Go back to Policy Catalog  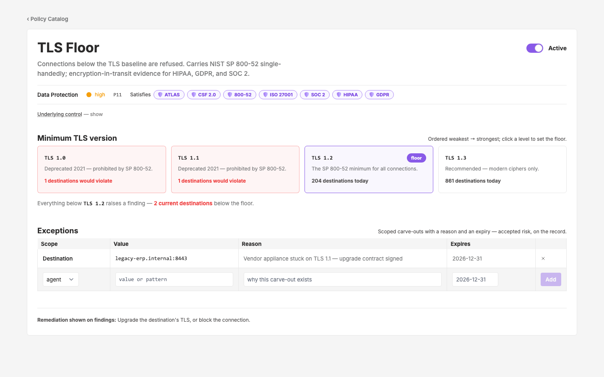pos(47,19)
